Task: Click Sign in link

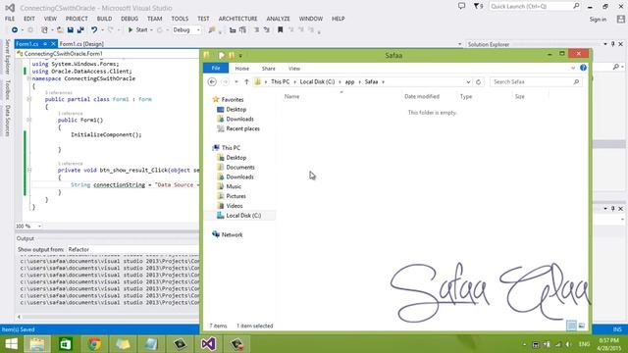Action: coord(598,20)
